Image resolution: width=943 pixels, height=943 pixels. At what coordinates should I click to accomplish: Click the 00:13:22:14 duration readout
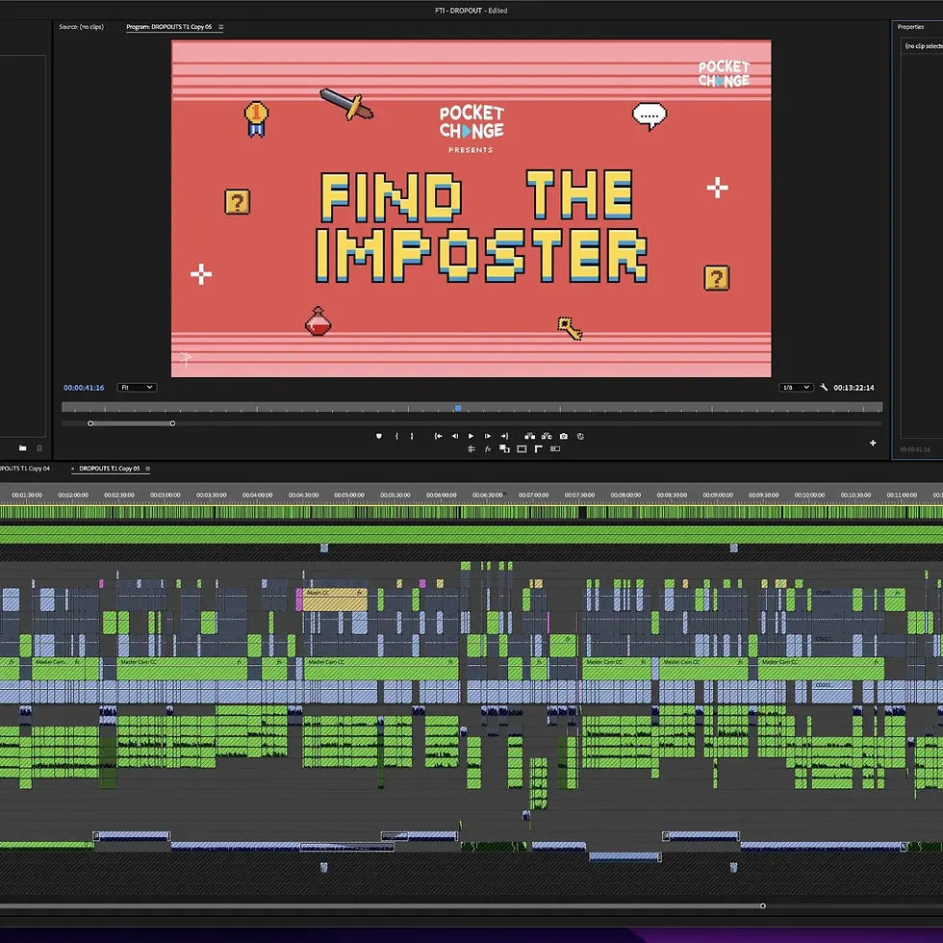point(854,387)
